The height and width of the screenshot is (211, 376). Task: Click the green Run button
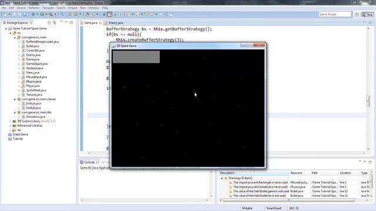tap(42, 15)
